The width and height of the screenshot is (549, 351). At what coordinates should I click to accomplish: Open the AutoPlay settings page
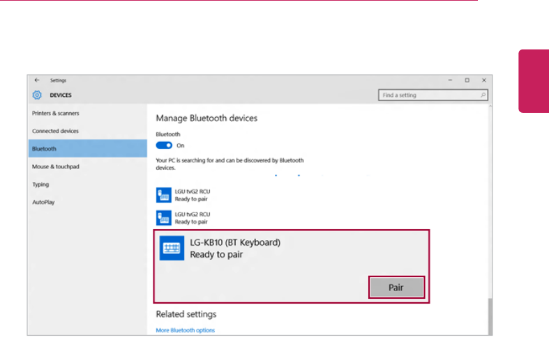click(x=43, y=202)
